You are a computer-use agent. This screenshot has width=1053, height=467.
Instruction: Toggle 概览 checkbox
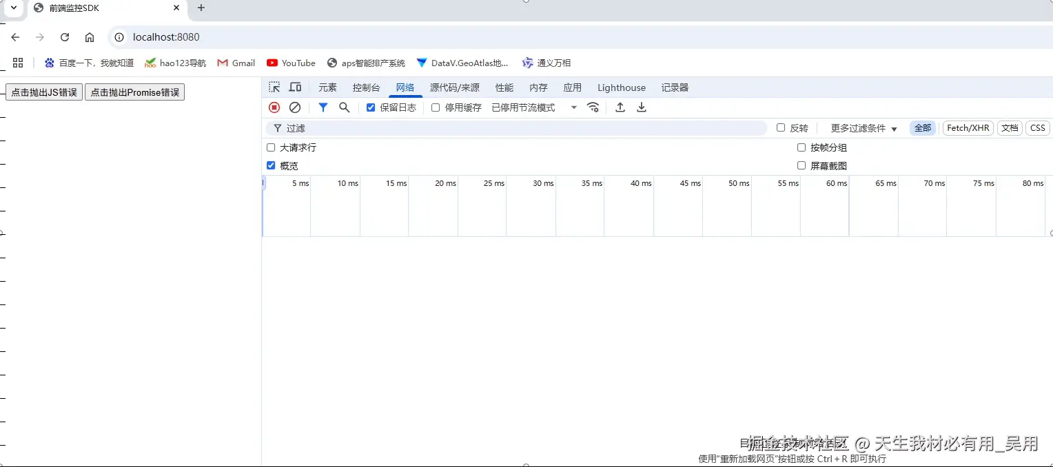[271, 165]
